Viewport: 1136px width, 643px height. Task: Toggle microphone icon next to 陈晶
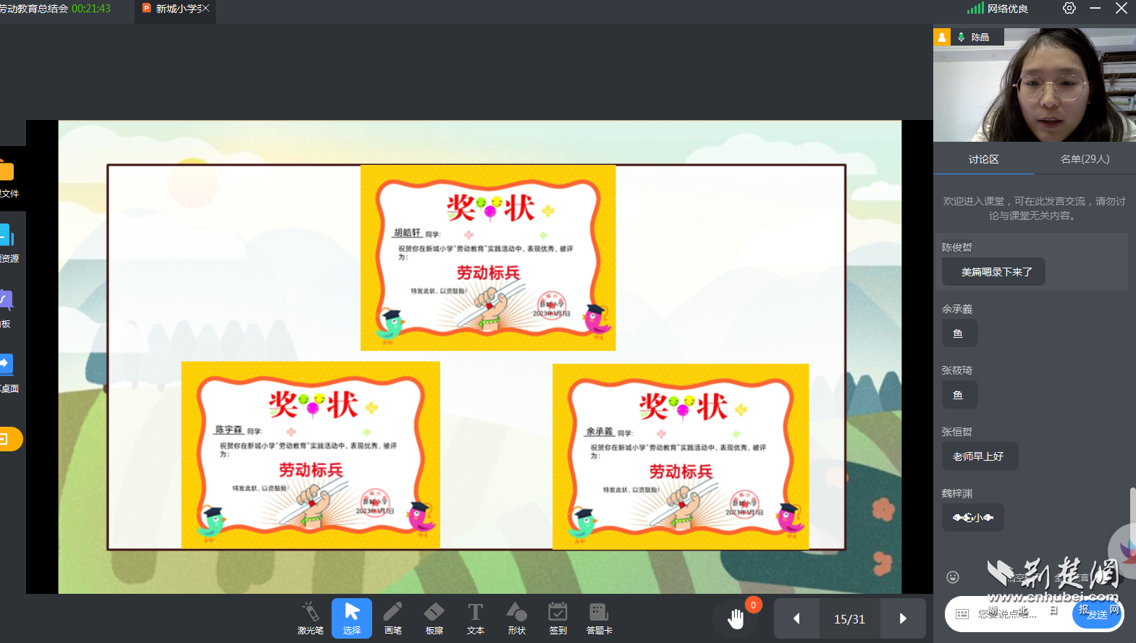pos(962,37)
